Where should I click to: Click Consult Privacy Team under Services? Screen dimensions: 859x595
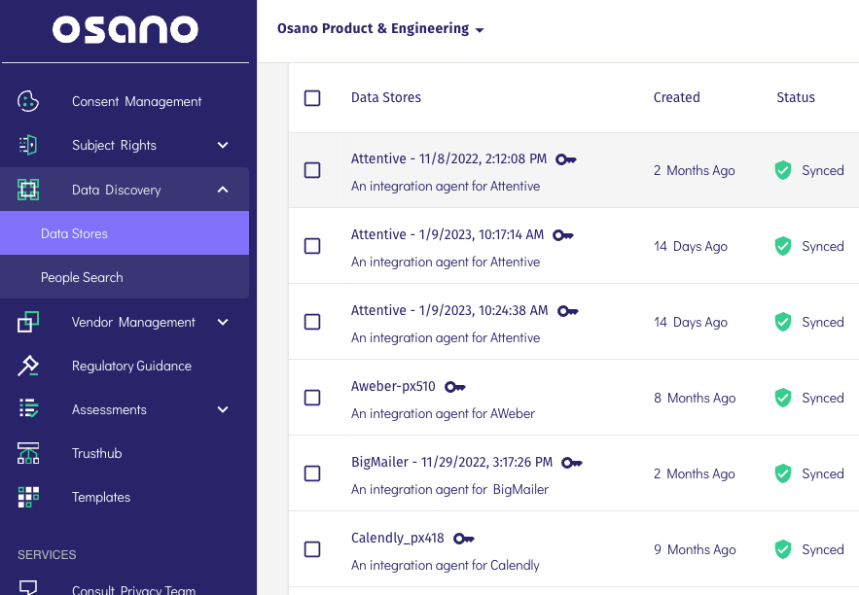click(133, 588)
